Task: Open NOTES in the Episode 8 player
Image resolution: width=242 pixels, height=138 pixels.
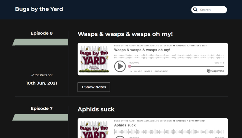Action: (148, 71)
